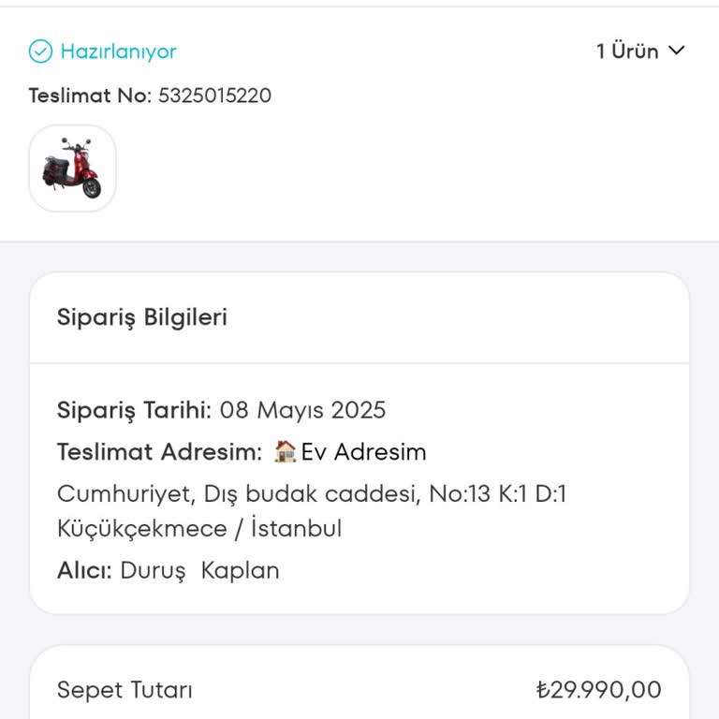Click the Küçükçekmece / İstanbul district text
The image size is (719, 719).
click(x=199, y=529)
